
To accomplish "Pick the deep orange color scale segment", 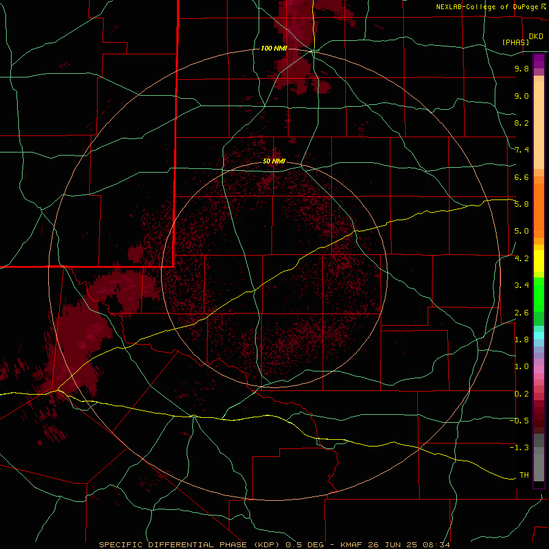I will click(x=539, y=210).
